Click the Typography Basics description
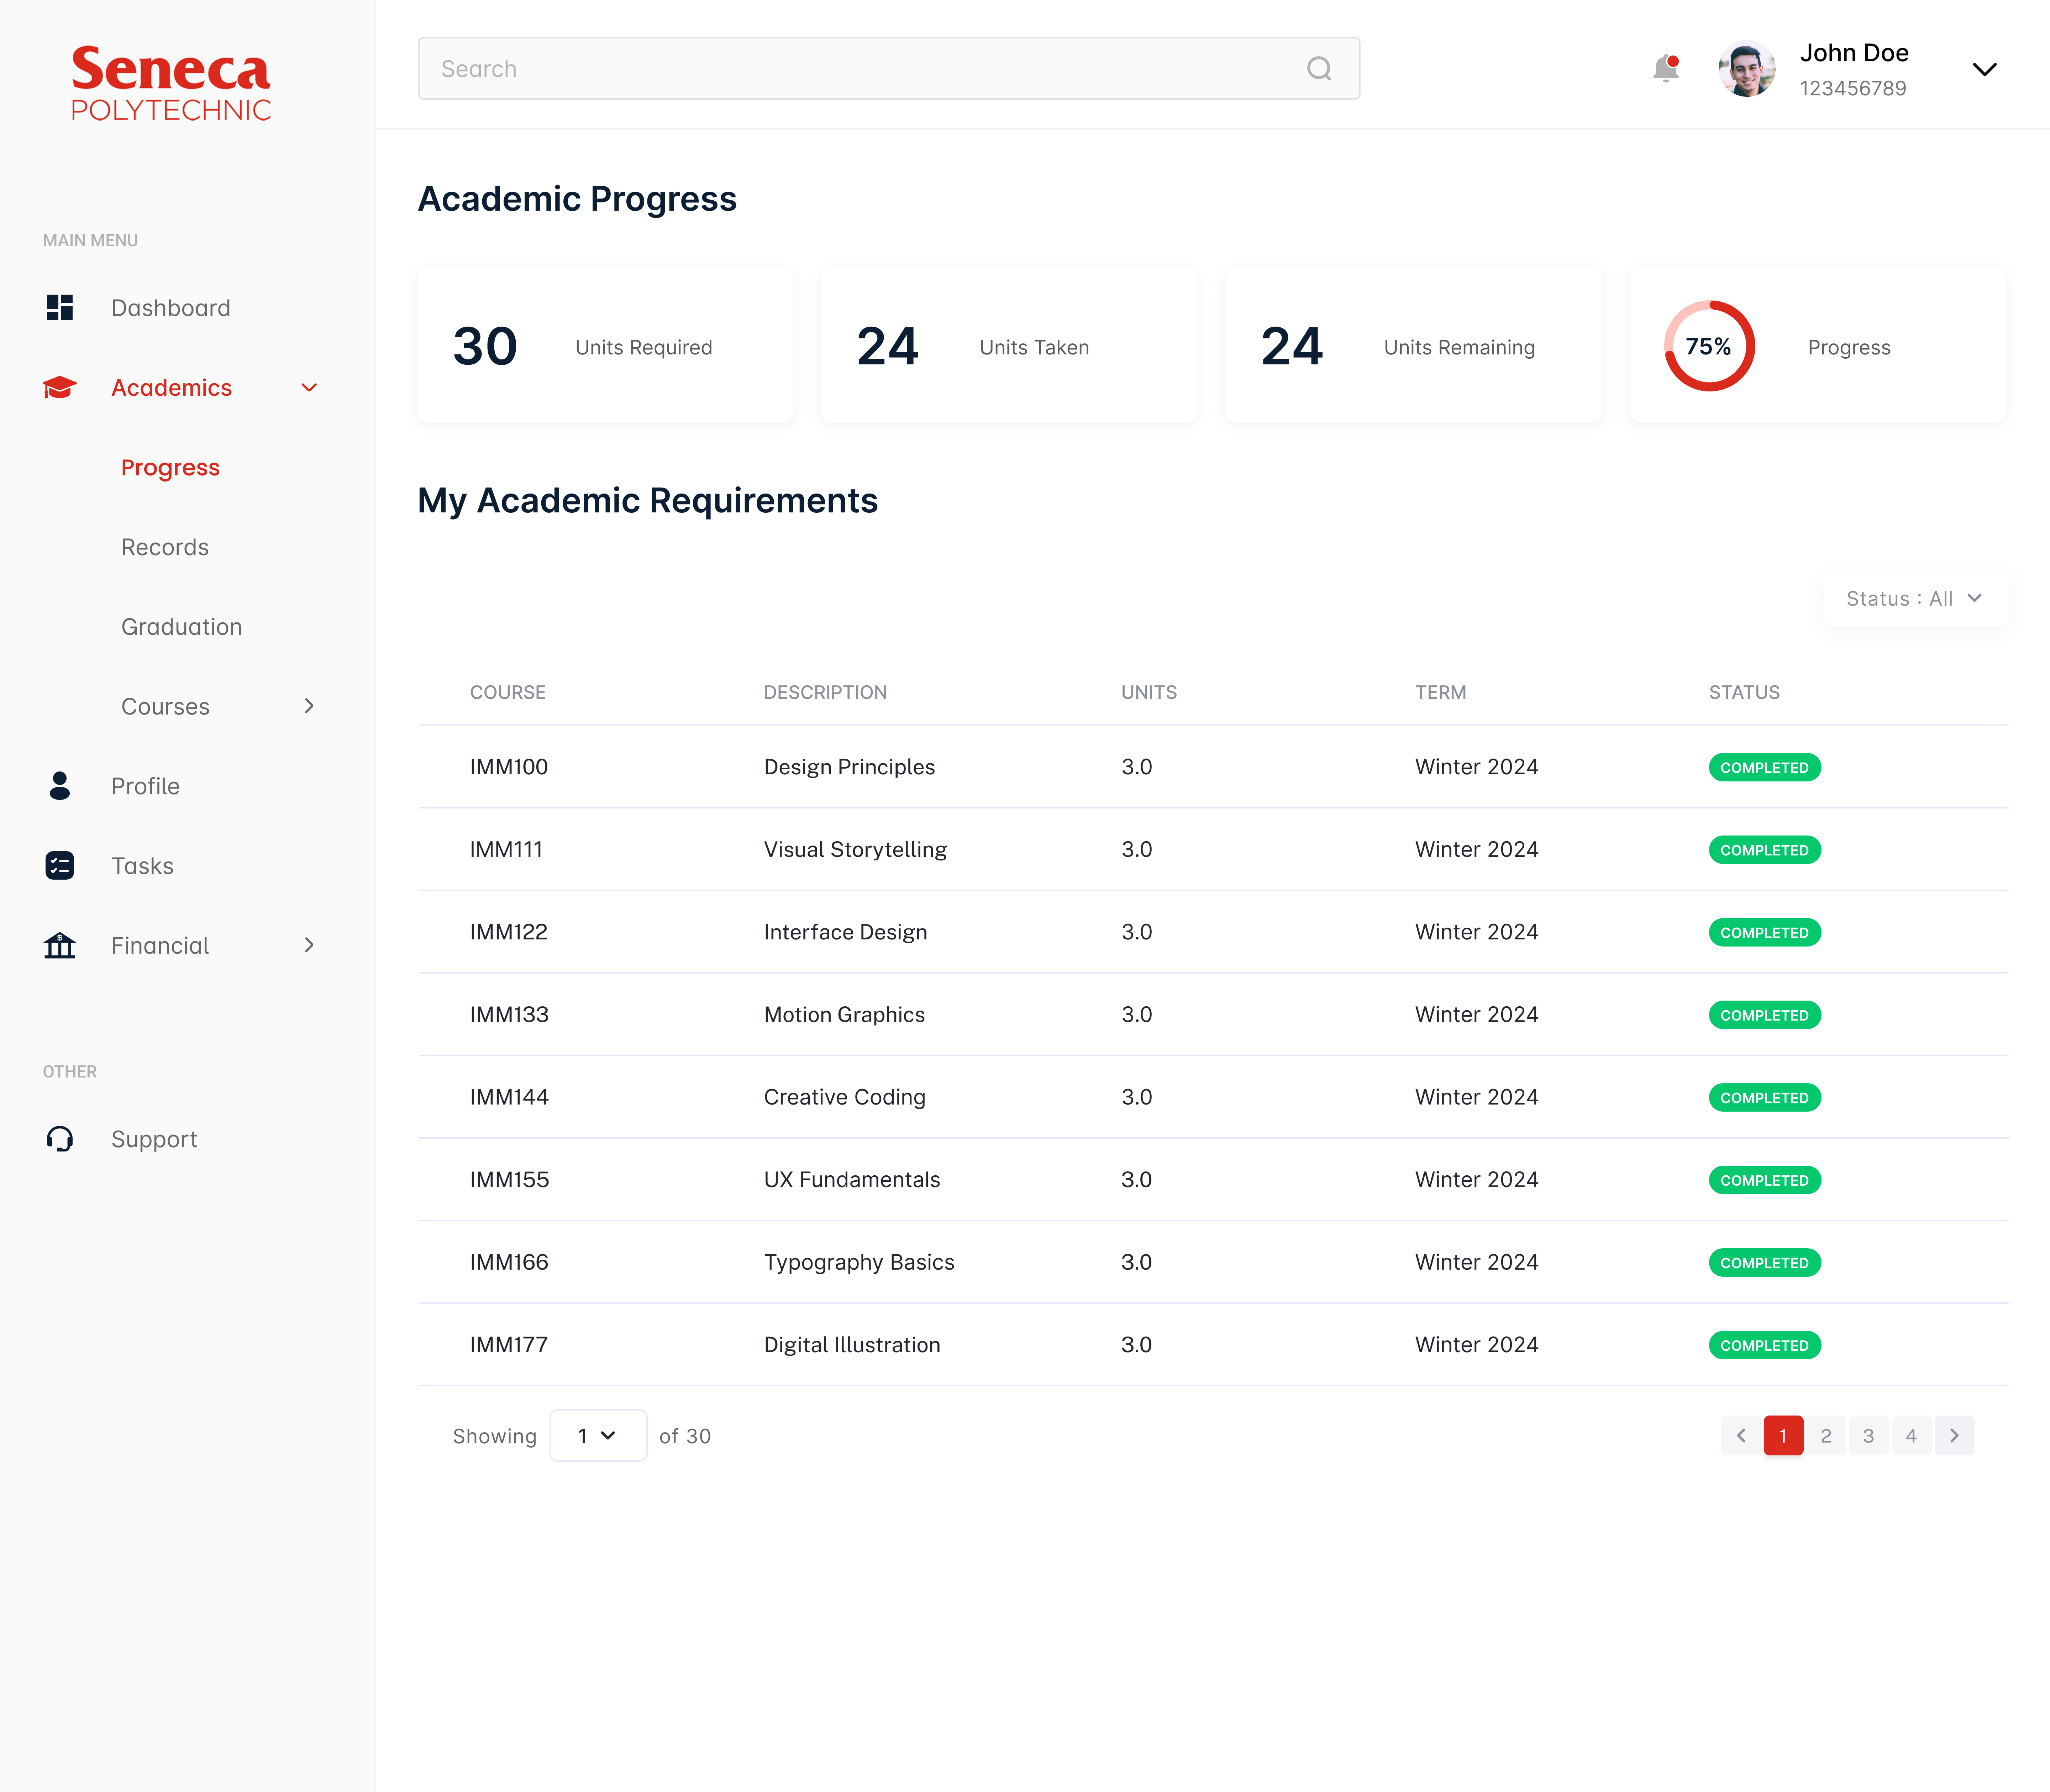 (859, 1262)
